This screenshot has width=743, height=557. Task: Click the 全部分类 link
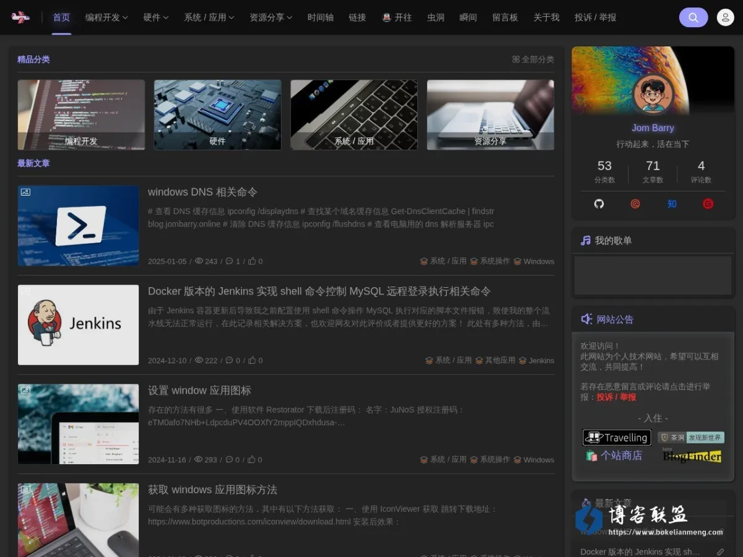click(533, 59)
